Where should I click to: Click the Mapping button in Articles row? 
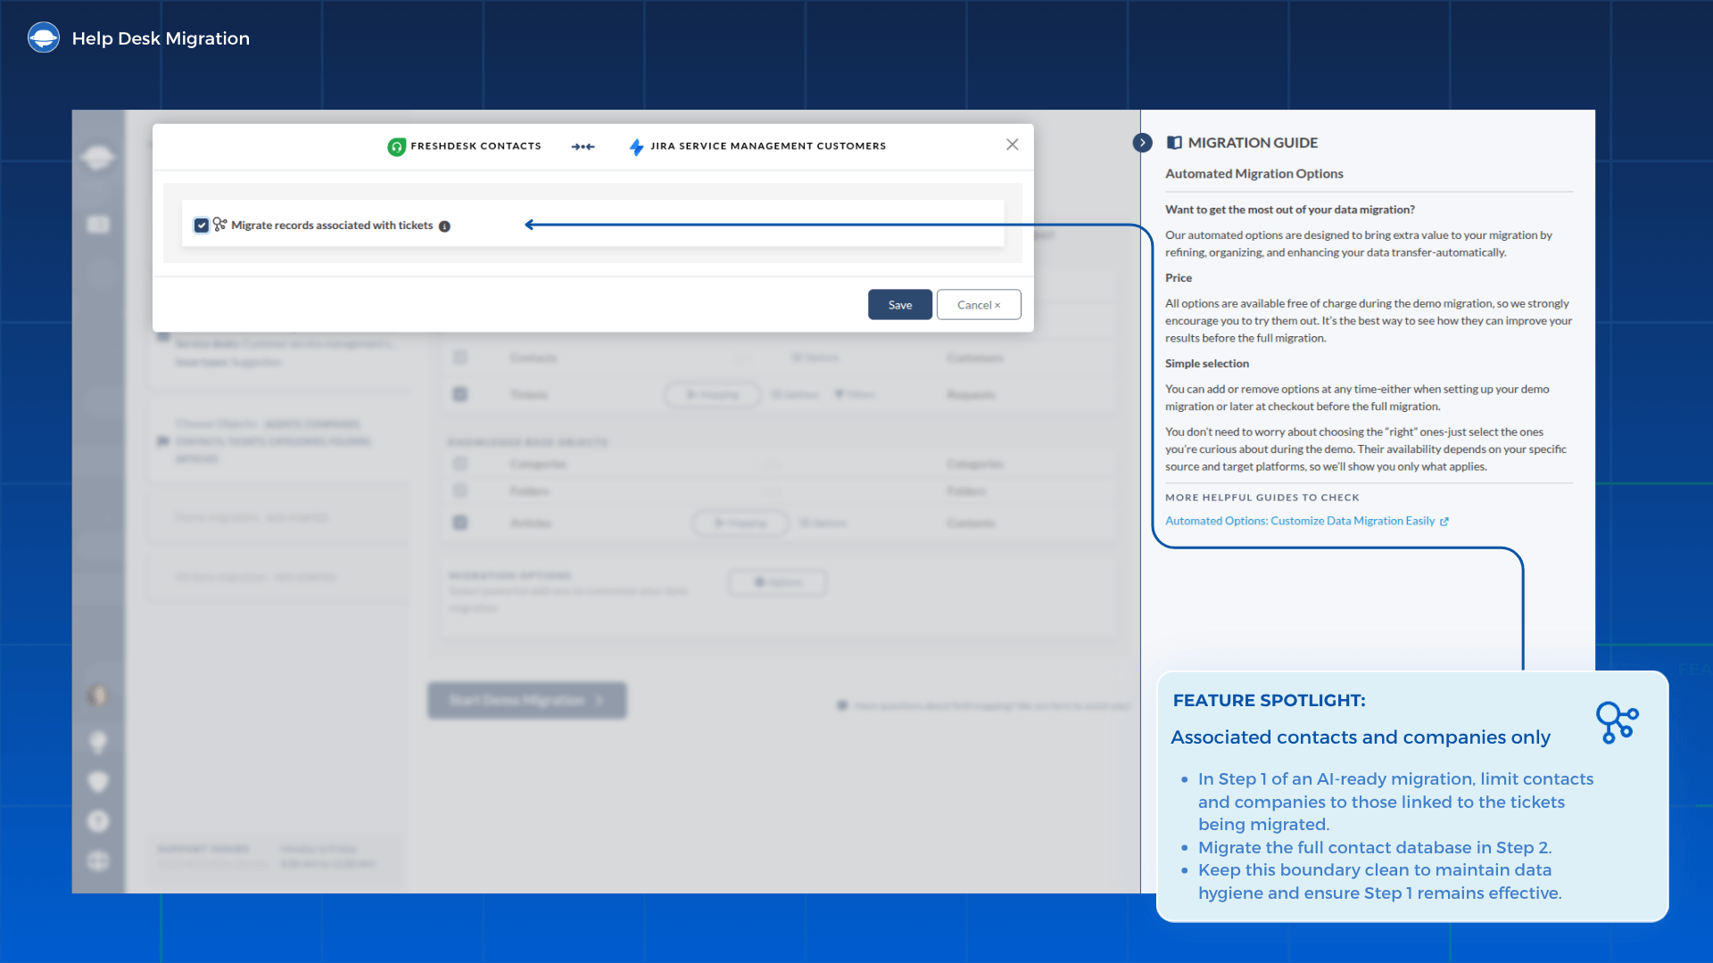pos(741,523)
